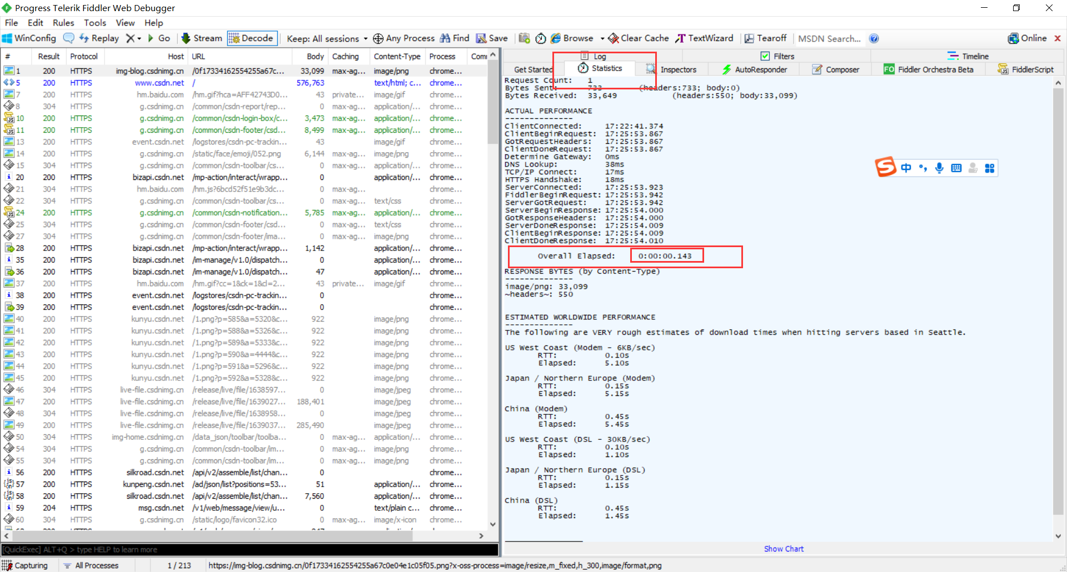The image size is (1067, 572).
Task: Select the Statistics tab
Action: [x=600, y=68]
